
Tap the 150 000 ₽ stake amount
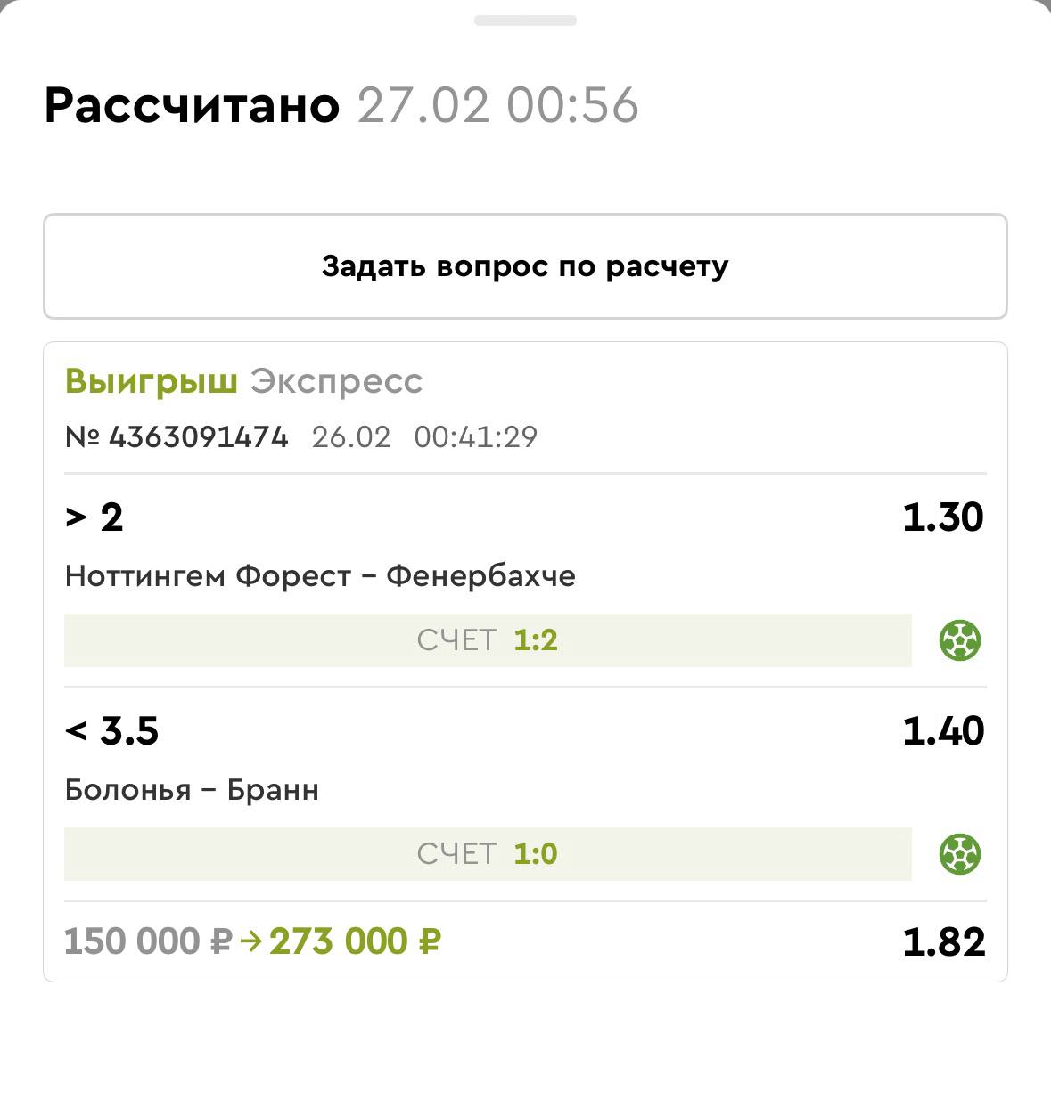(148, 941)
